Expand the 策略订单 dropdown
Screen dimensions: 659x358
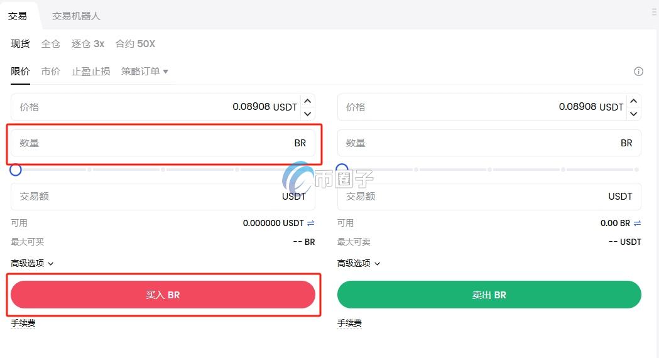click(144, 72)
